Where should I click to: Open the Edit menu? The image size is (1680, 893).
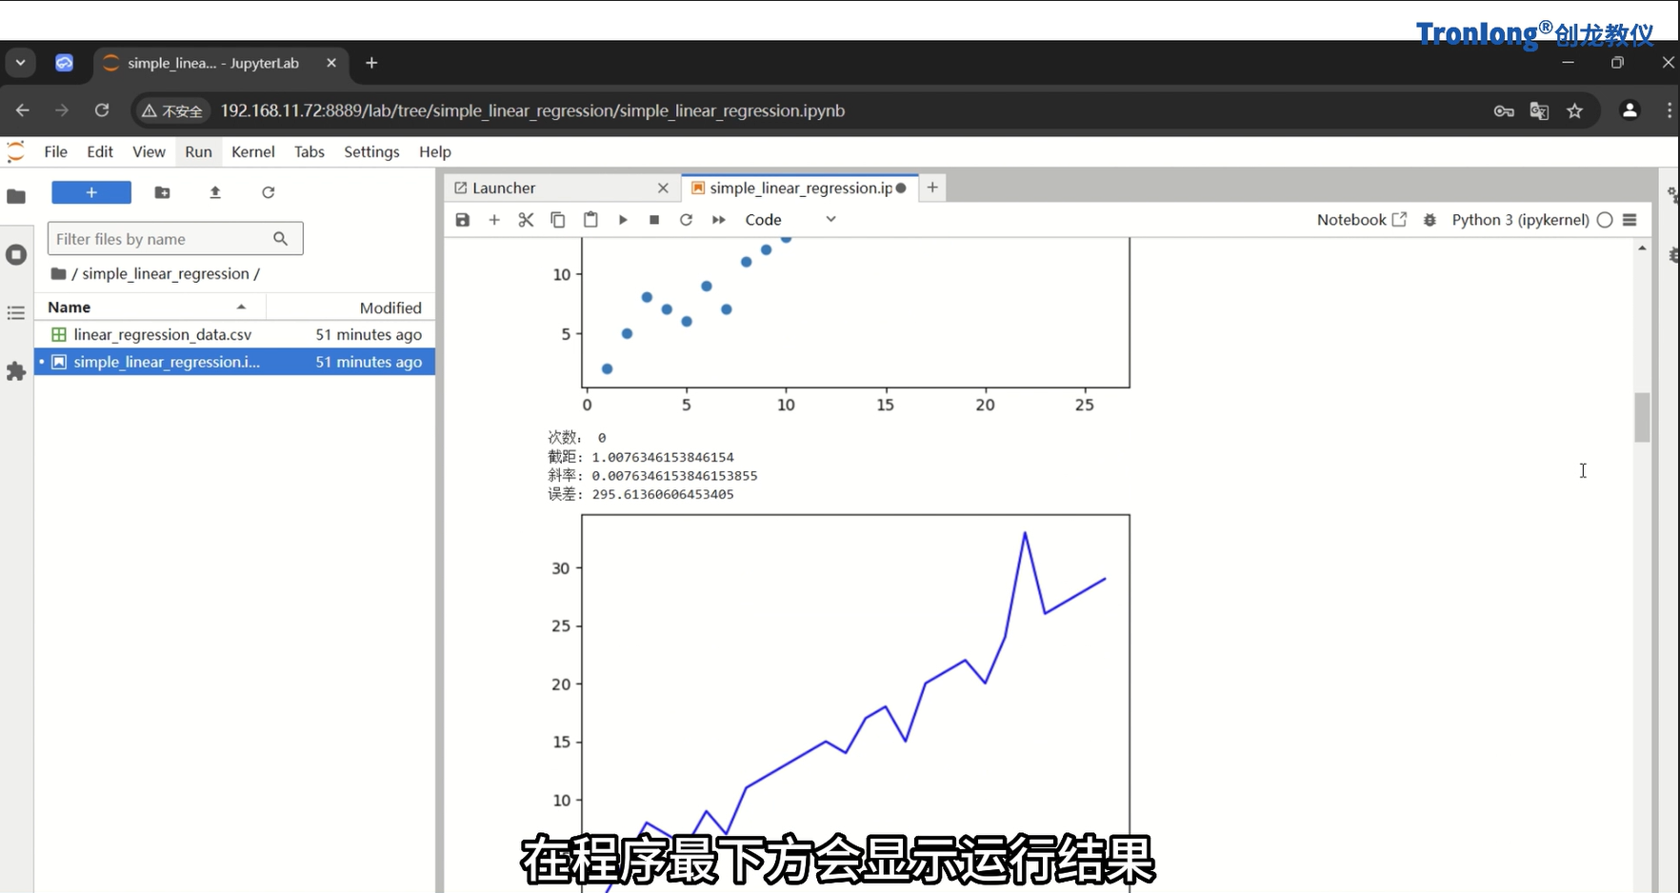click(x=100, y=152)
